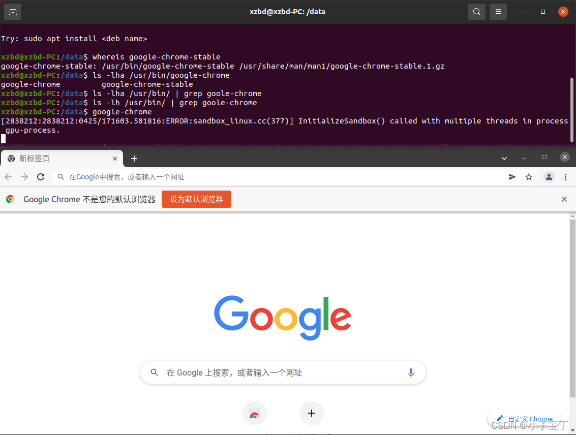Bookmark this page with the star icon

click(529, 177)
